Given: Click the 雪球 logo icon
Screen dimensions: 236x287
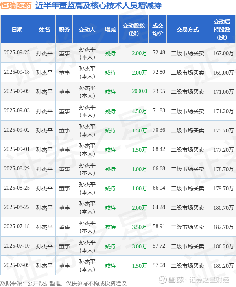Looking at the screenshot, I should click(x=163, y=280).
